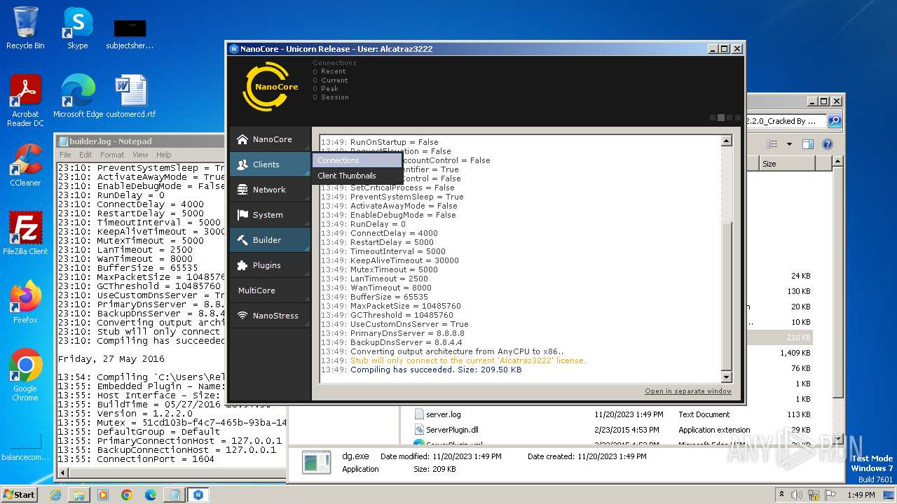Click the hammer icon beside Builder

pyautogui.click(x=242, y=240)
